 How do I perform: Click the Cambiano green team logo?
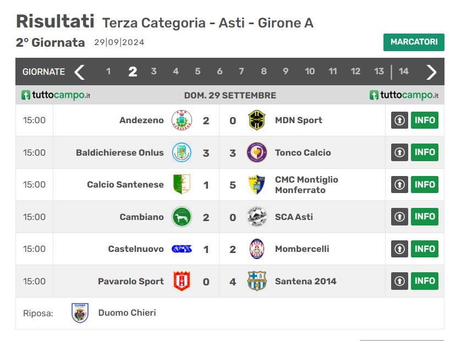pyautogui.click(x=182, y=217)
